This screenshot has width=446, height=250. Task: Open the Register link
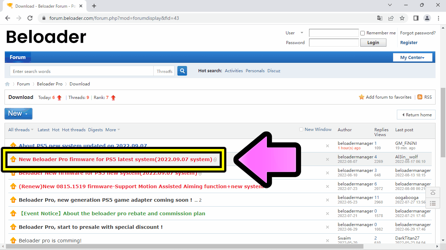click(409, 43)
